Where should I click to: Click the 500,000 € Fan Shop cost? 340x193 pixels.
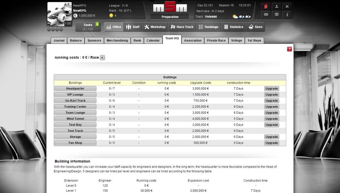coord(200,143)
